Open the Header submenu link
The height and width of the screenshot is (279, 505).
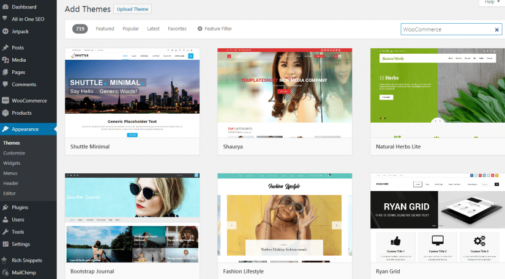[10, 183]
